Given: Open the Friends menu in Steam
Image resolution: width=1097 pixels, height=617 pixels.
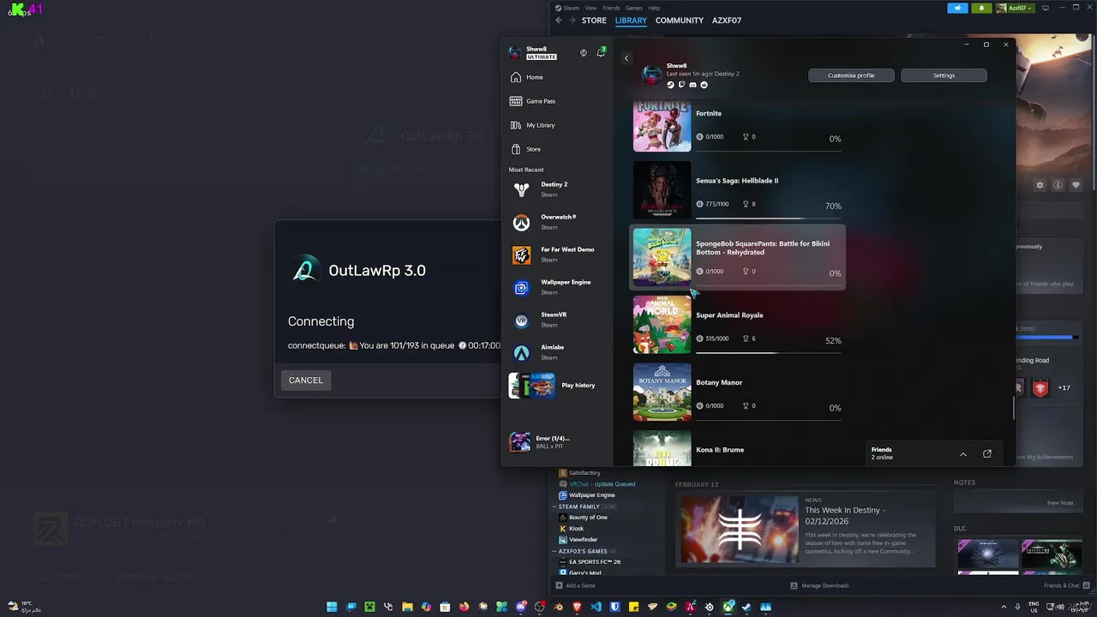Looking at the screenshot, I should [x=611, y=8].
